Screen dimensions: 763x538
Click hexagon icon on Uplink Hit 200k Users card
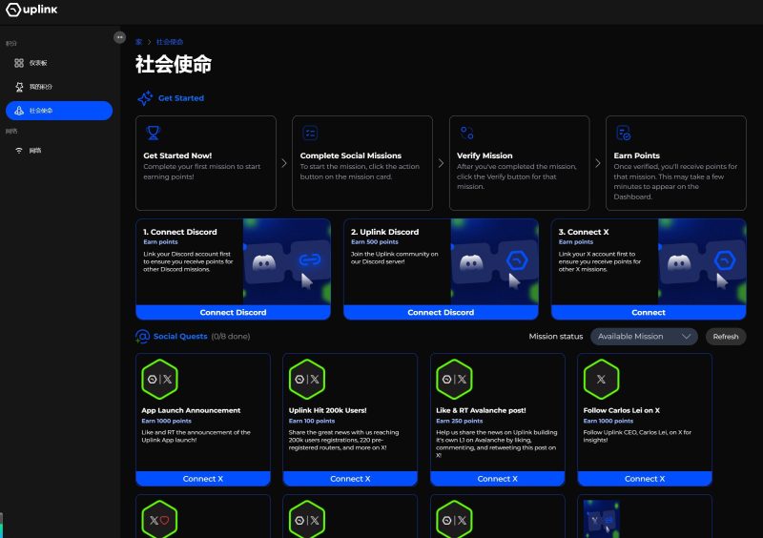(307, 380)
